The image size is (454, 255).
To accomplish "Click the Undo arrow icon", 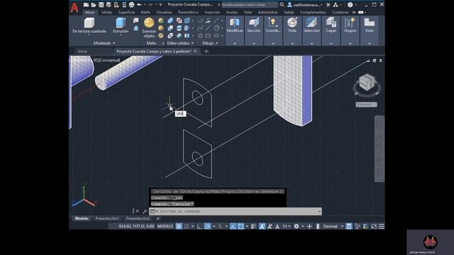I will [139, 5].
